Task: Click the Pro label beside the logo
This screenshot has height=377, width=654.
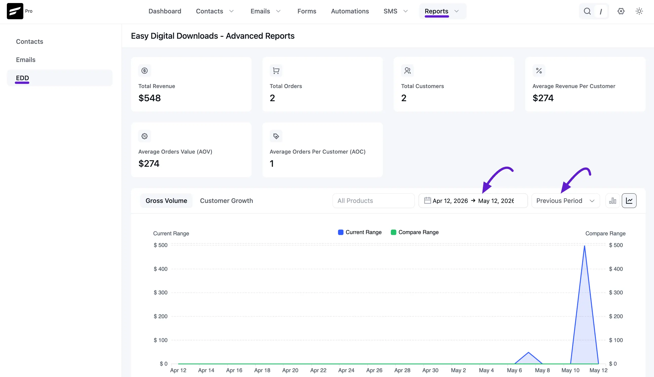Action: tap(29, 11)
